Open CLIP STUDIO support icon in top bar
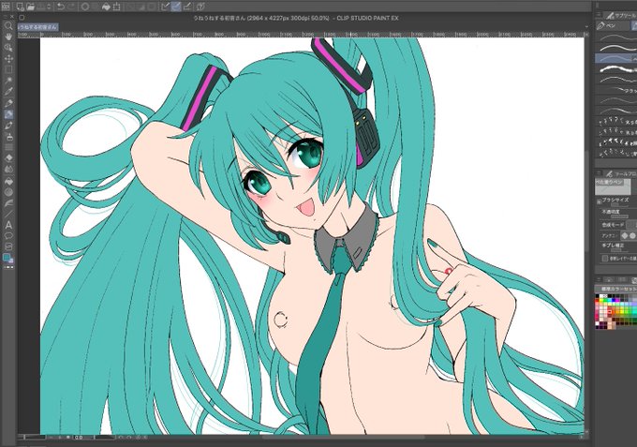Viewport: 637px width, 447px height. point(201,7)
